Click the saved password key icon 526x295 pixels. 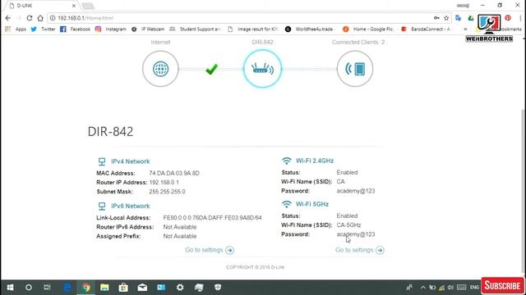click(436, 18)
